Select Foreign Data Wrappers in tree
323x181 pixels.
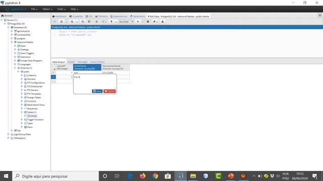click(x=31, y=61)
